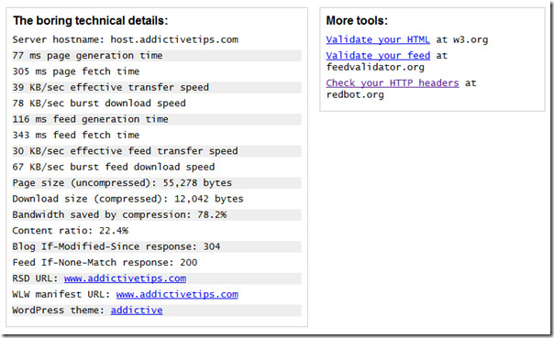Viewport: 554px width, 338px height.
Task: Click '116 ms feed generation time' row
Action: tap(157, 119)
